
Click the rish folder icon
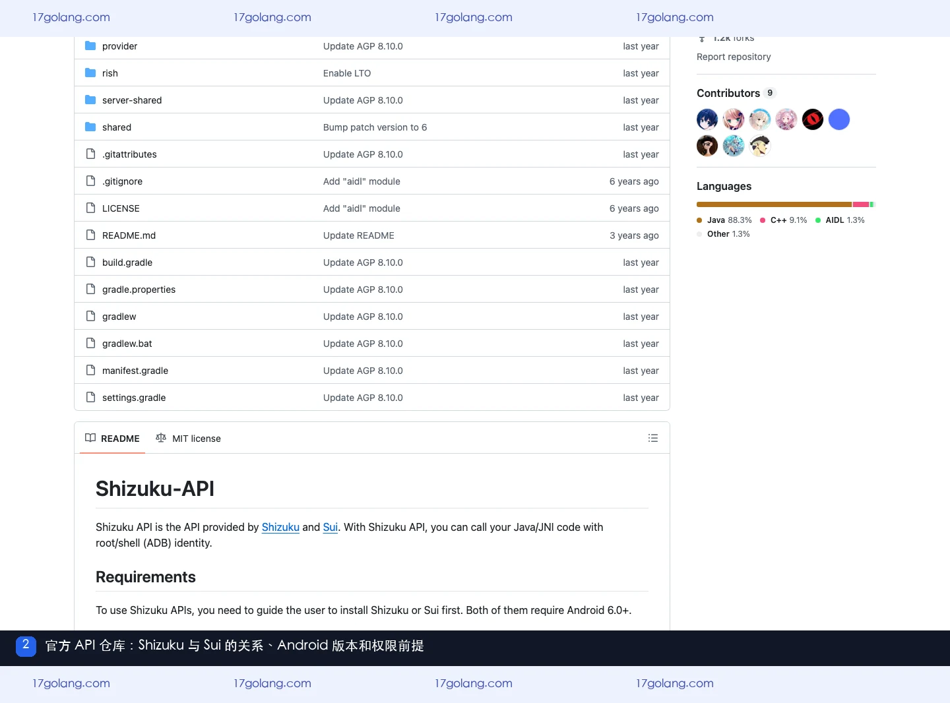coord(90,73)
